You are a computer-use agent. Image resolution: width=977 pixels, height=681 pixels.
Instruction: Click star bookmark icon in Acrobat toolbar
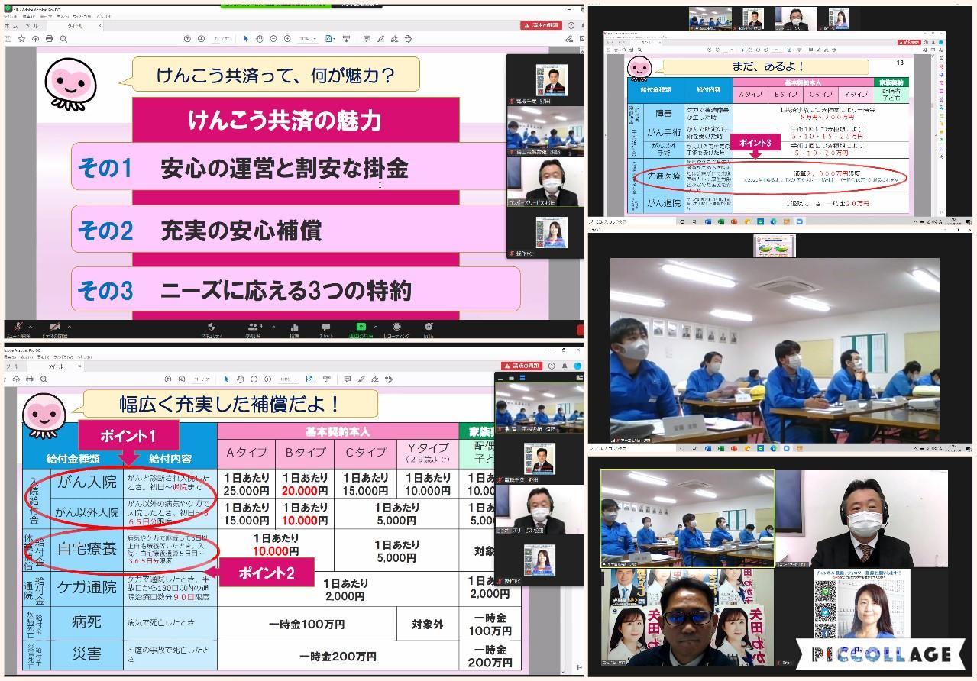21,39
